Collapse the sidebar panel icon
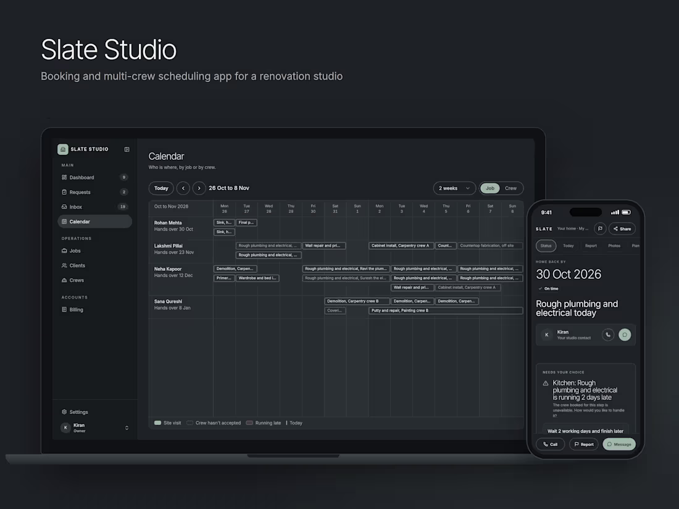Screen dimensions: 679x509 [127, 149]
